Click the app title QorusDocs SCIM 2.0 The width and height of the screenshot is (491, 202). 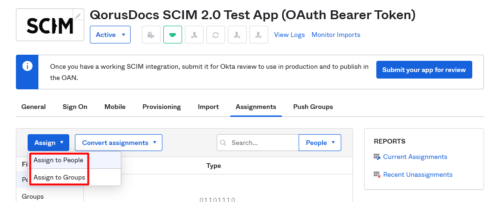pyautogui.click(x=252, y=14)
